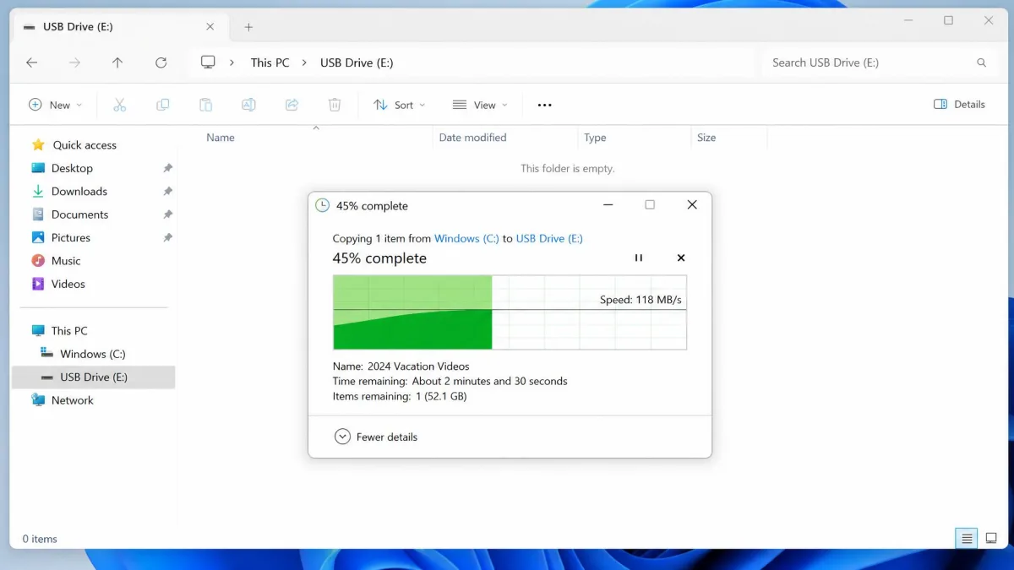Cancel the copy with the X button
The width and height of the screenshot is (1014, 570).
(x=681, y=258)
